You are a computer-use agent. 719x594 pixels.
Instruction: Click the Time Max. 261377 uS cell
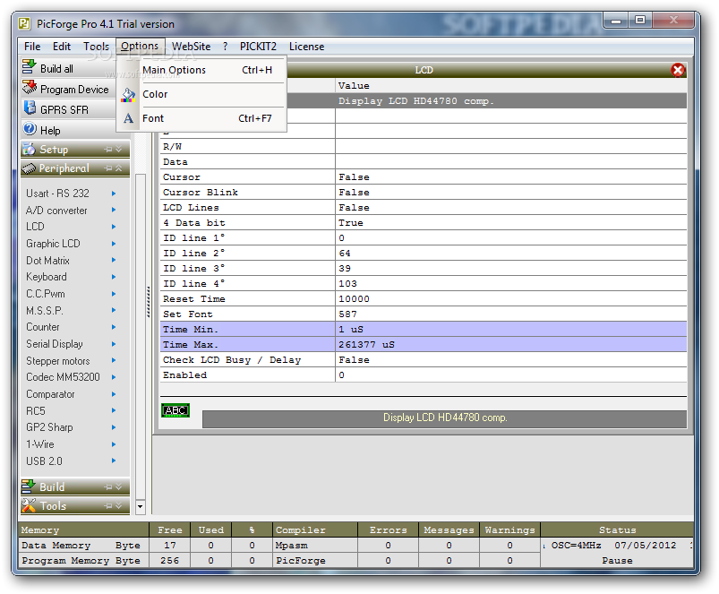point(510,344)
